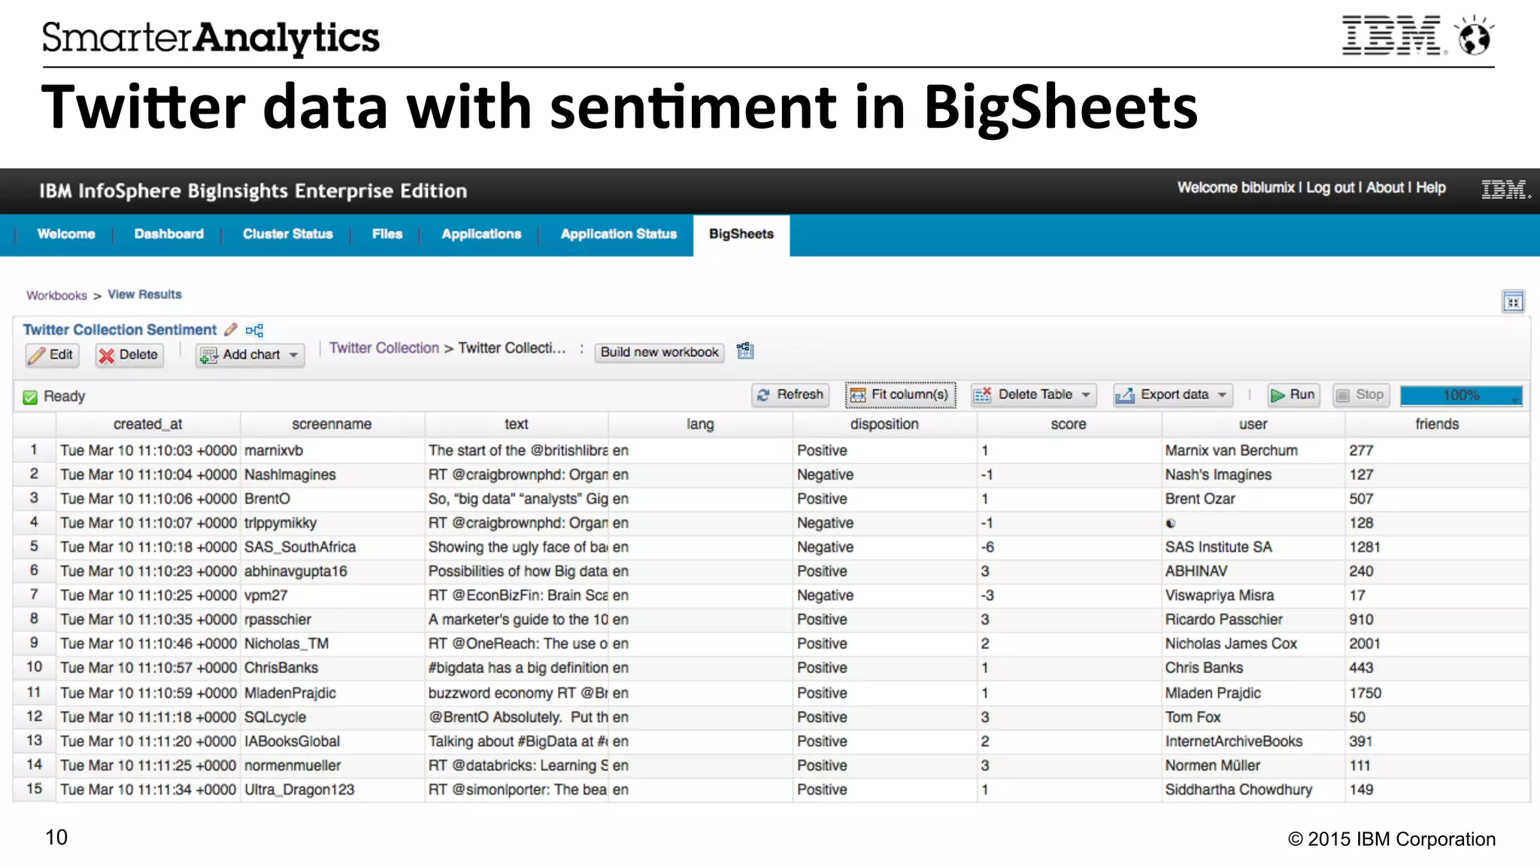
Task: Click the Log out link
Action: coord(1330,188)
